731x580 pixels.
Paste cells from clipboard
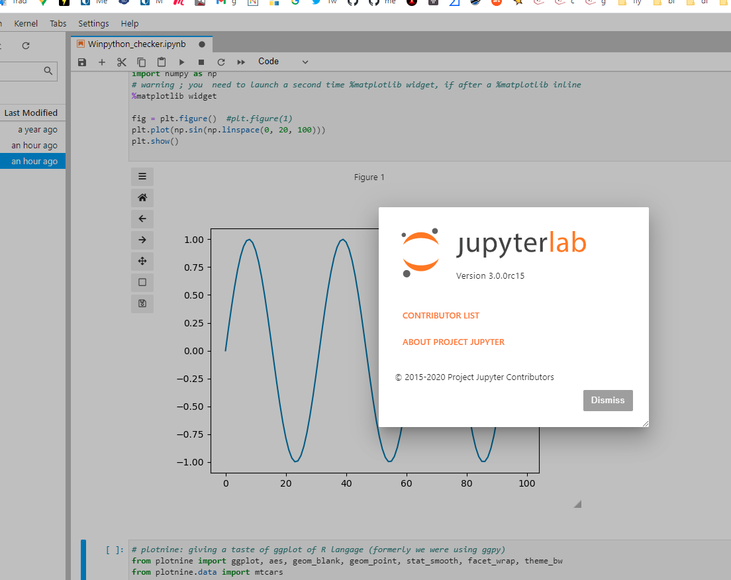[x=162, y=61]
